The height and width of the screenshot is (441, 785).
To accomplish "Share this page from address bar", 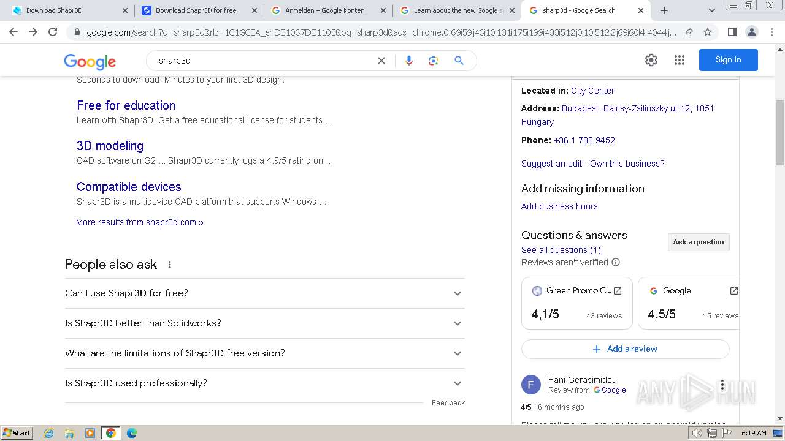I will coord(688,32).
